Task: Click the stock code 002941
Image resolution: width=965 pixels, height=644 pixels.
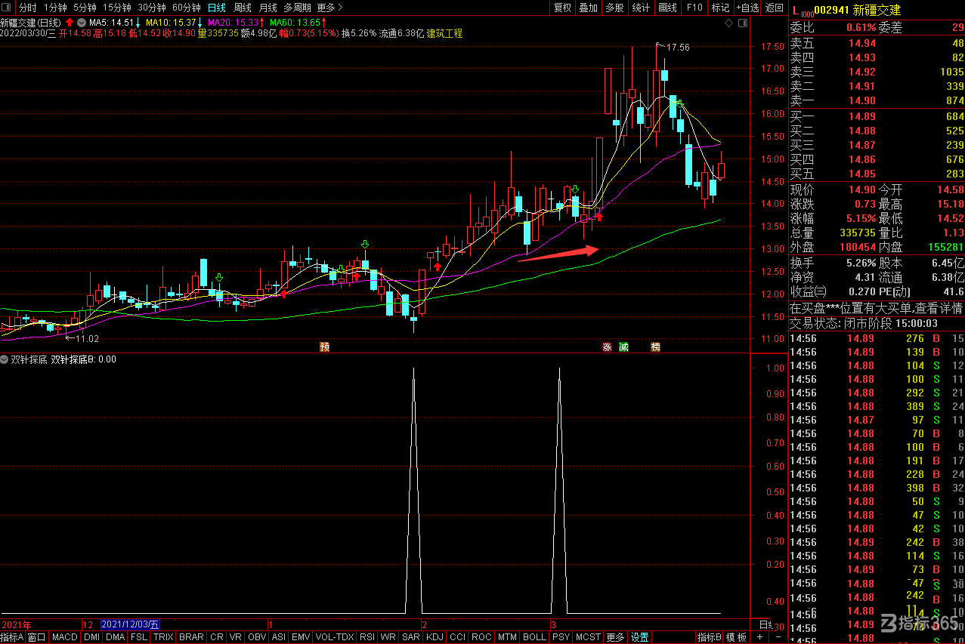Action: click(833, 10)
